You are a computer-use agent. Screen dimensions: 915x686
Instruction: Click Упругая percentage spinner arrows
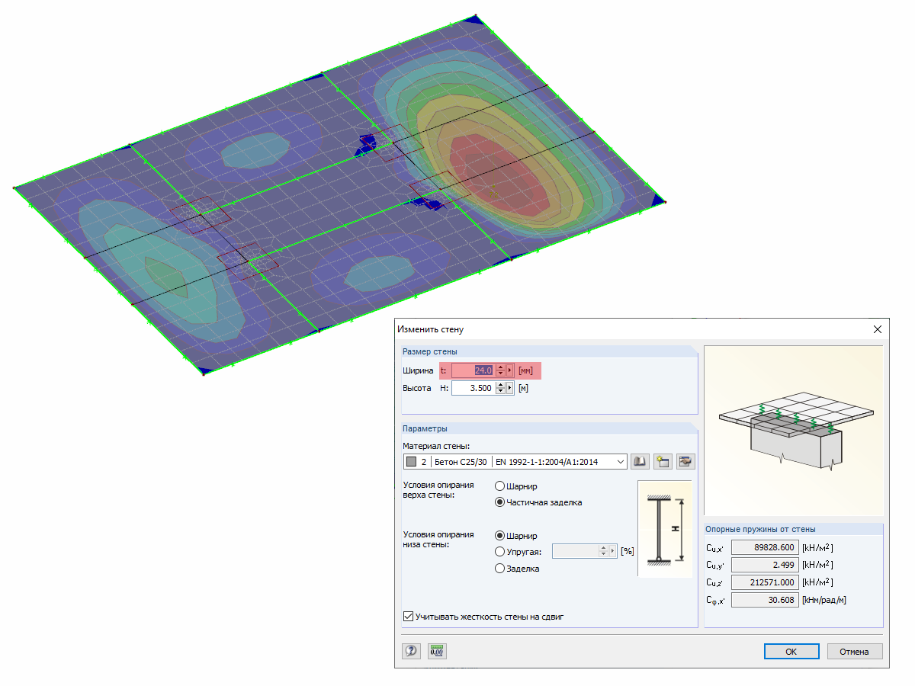click(x=603, y=551)
